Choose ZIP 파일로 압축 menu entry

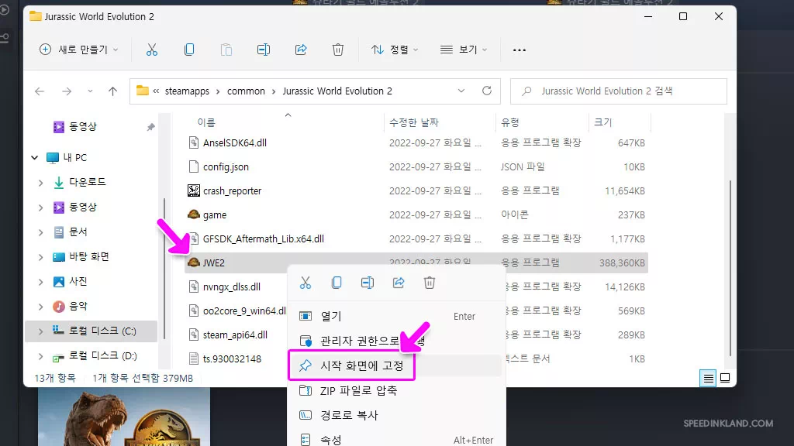point(396,390)
